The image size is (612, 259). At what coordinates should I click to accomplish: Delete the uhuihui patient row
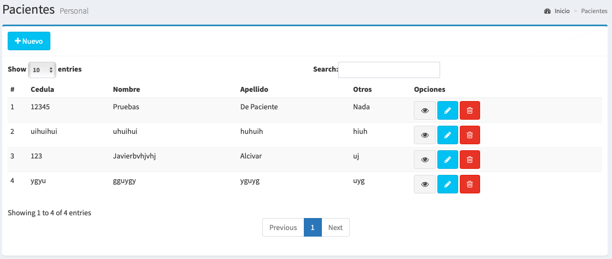(x=470, y=135)
